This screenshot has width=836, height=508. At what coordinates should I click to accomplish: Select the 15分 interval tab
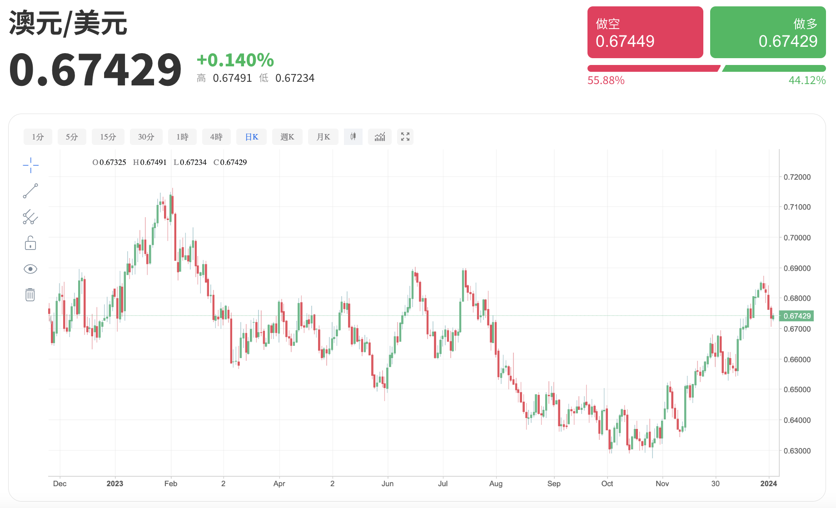pos(108,137)
